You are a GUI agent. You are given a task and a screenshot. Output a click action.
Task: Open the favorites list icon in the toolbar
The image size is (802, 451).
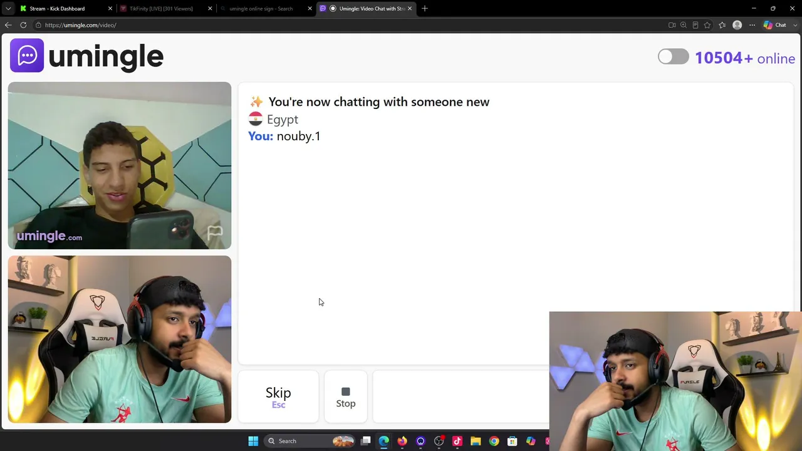(x=722, y=25)
